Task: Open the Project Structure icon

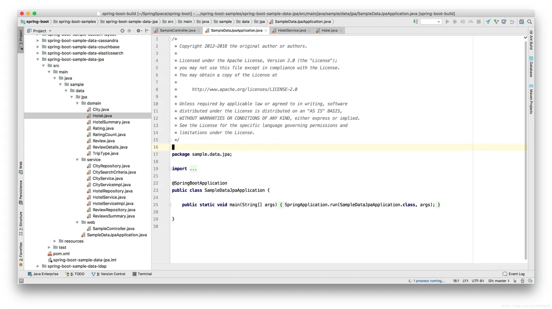Action: 522,22
